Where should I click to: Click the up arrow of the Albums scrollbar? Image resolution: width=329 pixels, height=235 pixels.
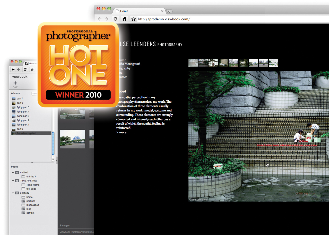(53, 157)
